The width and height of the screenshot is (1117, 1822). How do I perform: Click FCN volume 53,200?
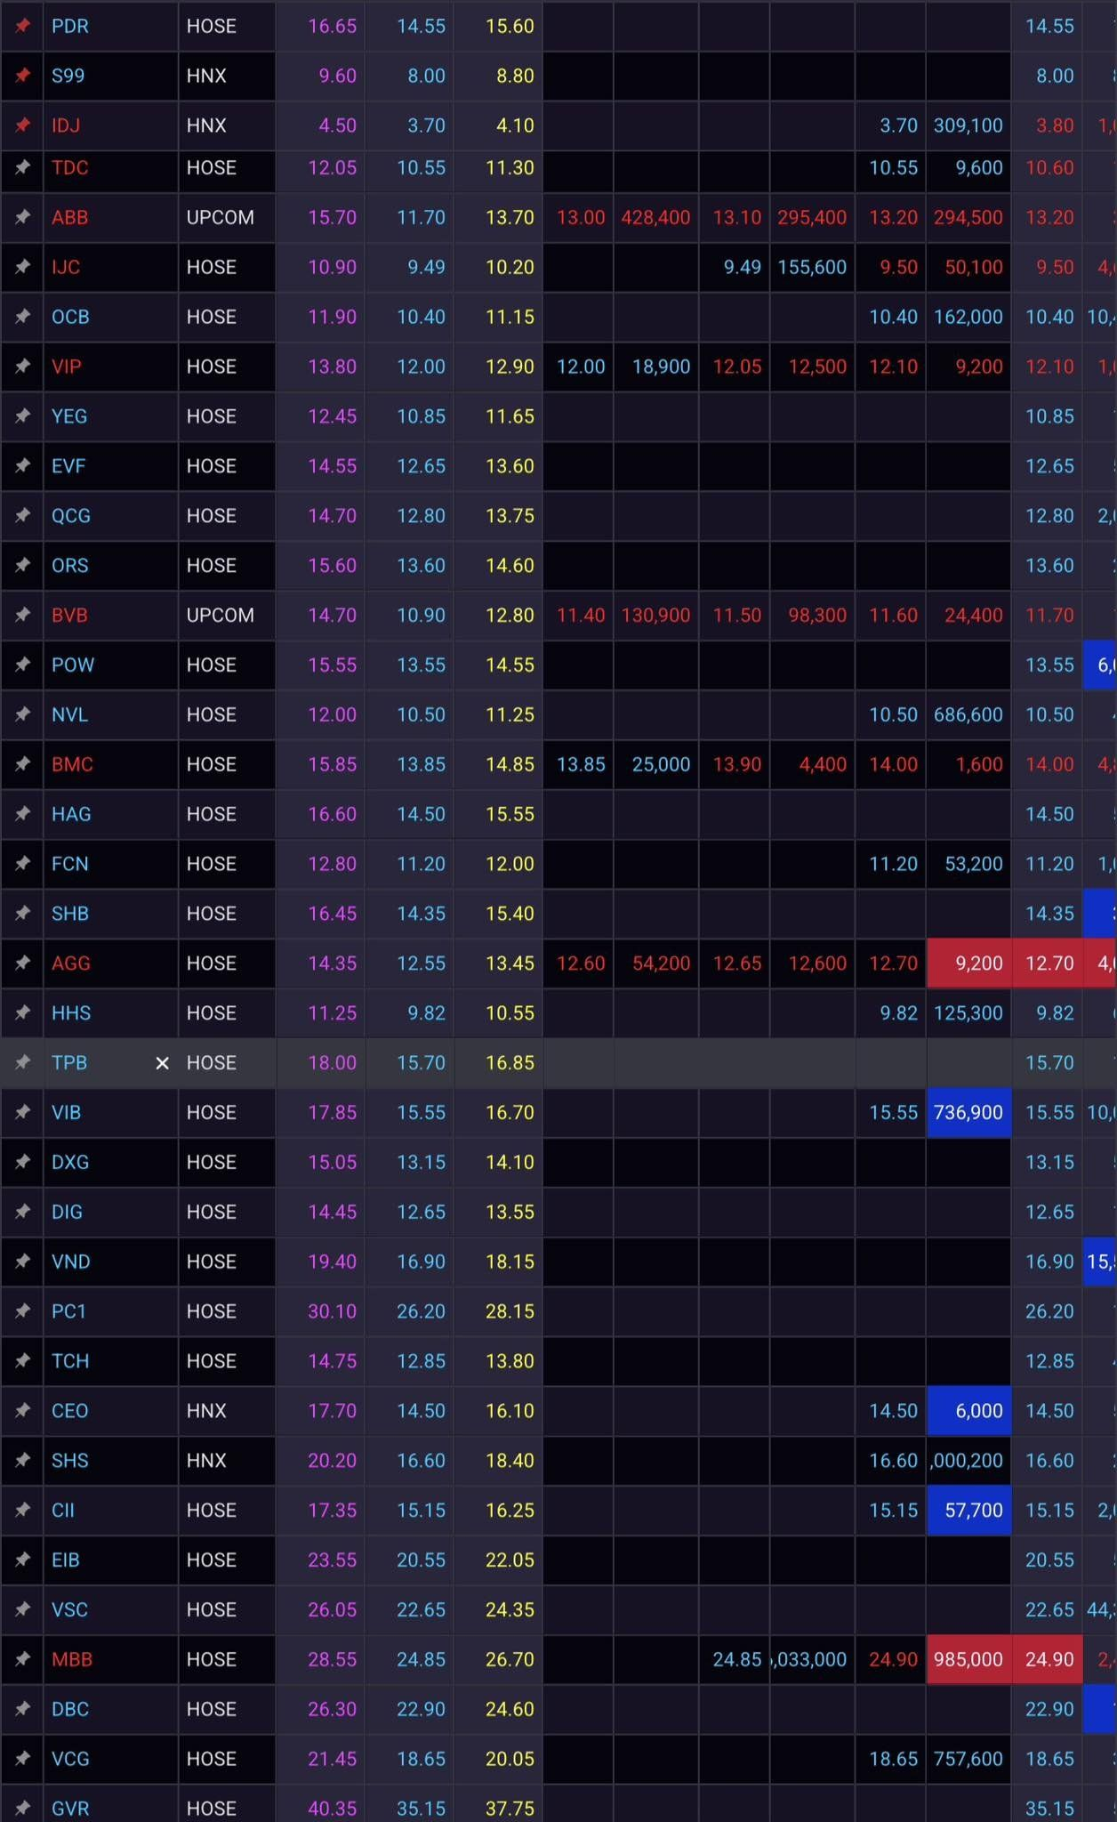(973, 864)
